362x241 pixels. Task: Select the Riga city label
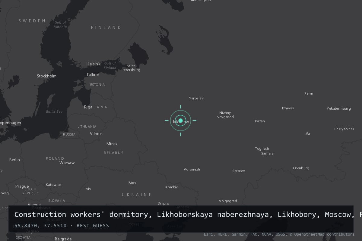pos(88,107)
